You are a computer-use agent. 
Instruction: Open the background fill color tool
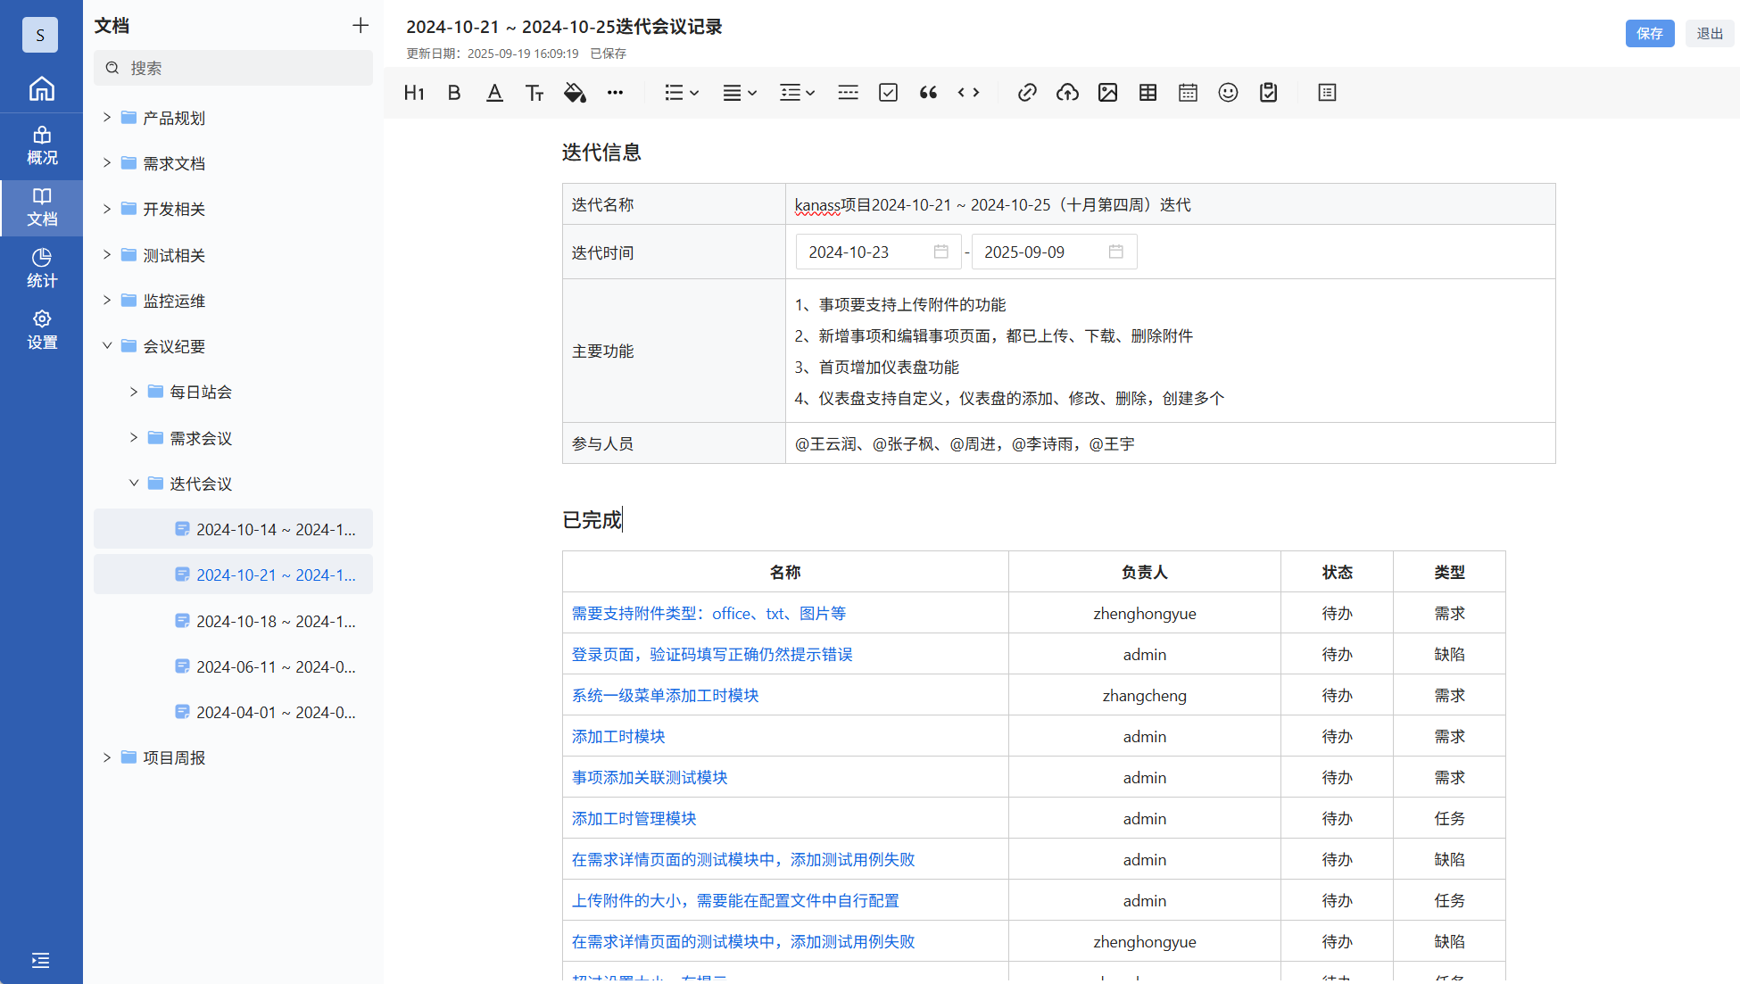(x=575, y=93)
